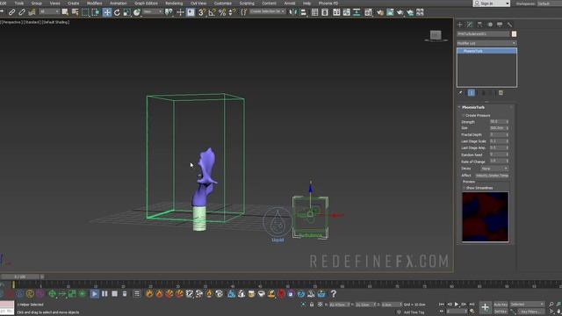Choose Rectangular Selection Region tool
This screenshot has width=562, height=316.
click(85, 12)
